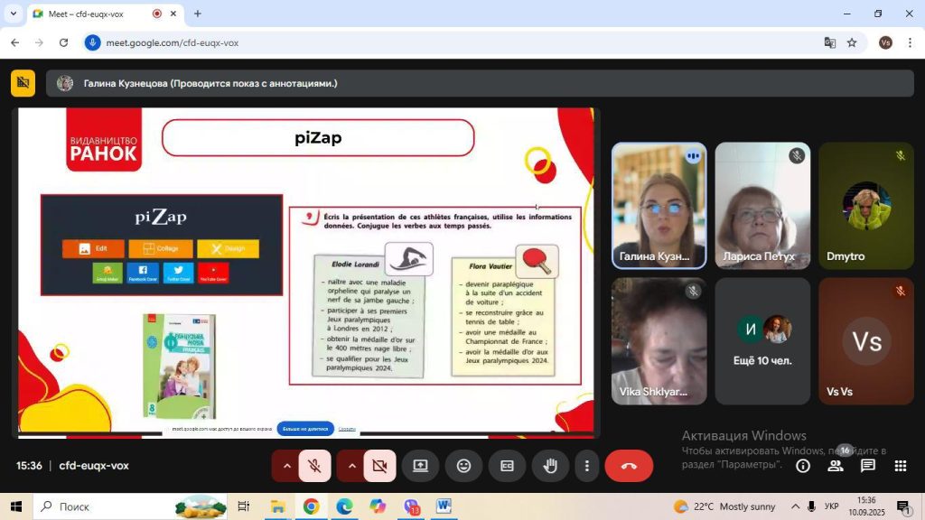The image size is (925, 520).
Task: Open the Viber app with 13 badge
Action: pos(411,506)
